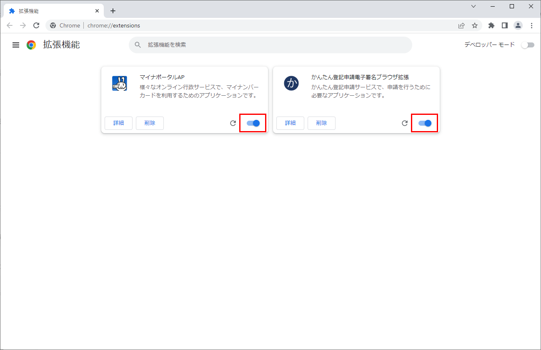541x350 pixels.
Task: Click description starting 様々なオンライン行政サービスで
Action: coord(199,91)
